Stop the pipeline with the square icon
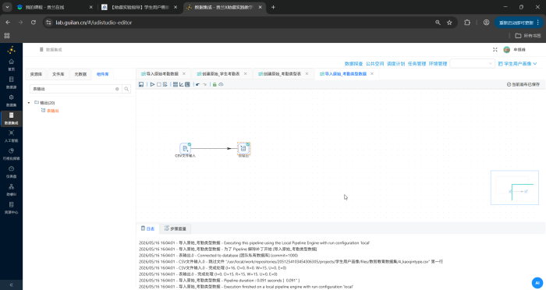 click(159, 85)
